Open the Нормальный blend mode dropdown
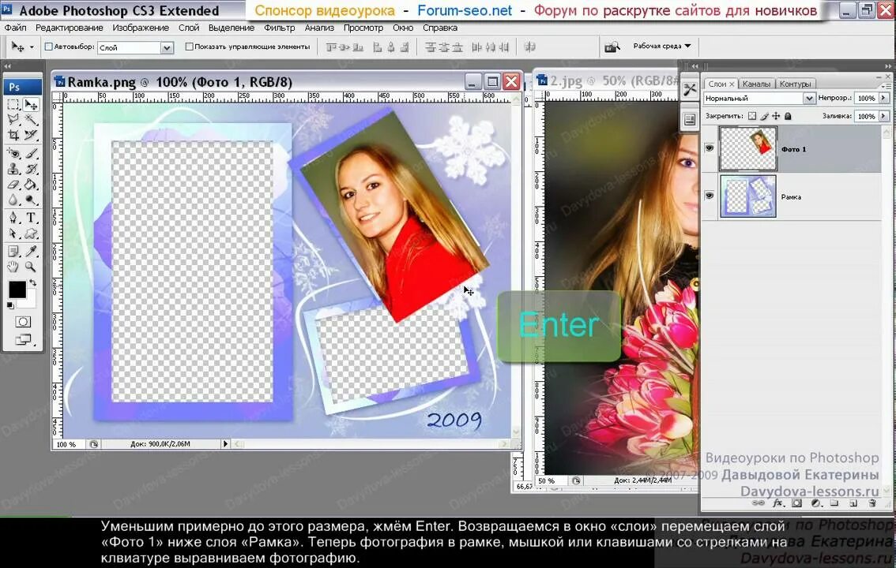896x568 pixels. pyautogui.click(x=809, y=99)
